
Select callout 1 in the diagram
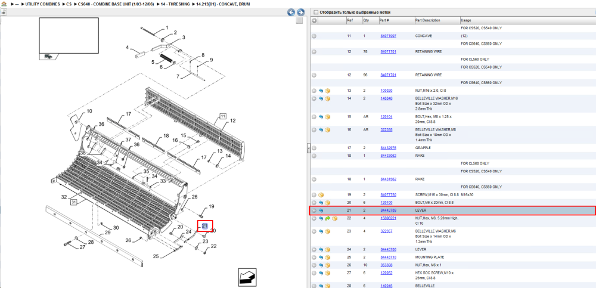166,28
